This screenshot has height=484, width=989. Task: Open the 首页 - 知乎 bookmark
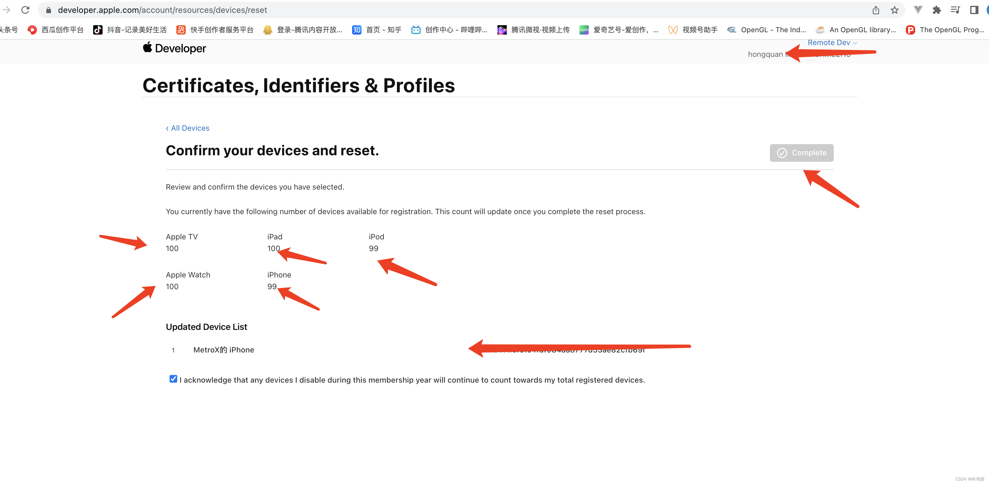[377, 30]
